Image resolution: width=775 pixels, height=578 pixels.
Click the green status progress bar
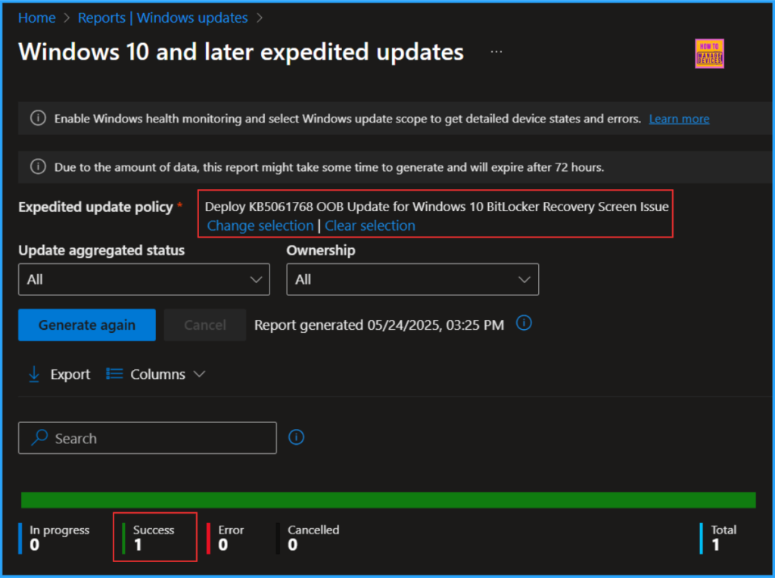(x=388, y=499)
